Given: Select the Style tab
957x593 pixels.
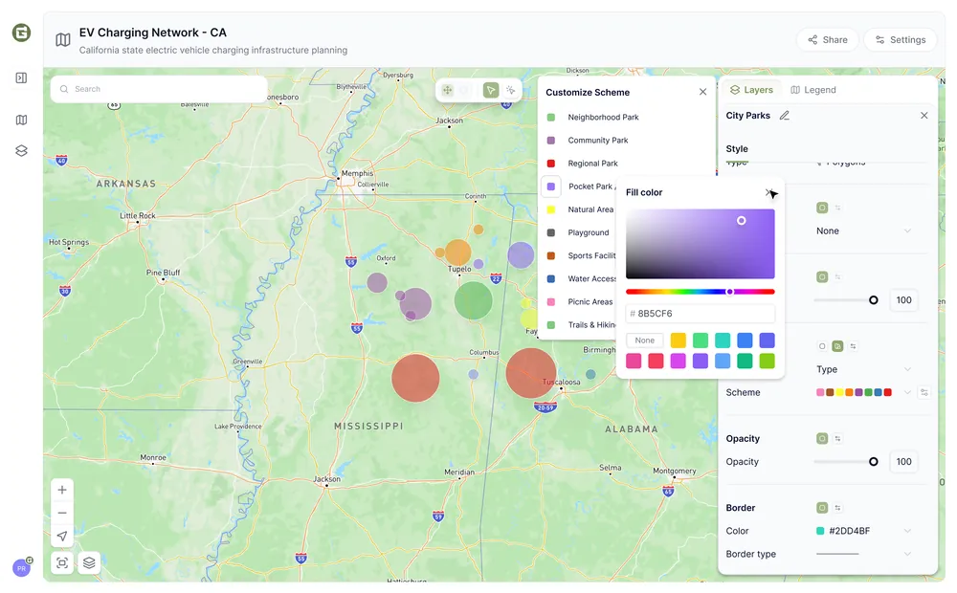Looking at the screenshot, I should coord(737,149).
